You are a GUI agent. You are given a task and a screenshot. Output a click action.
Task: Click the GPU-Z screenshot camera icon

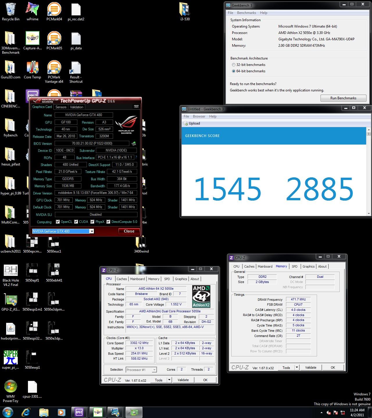click(x=136, y=107)
